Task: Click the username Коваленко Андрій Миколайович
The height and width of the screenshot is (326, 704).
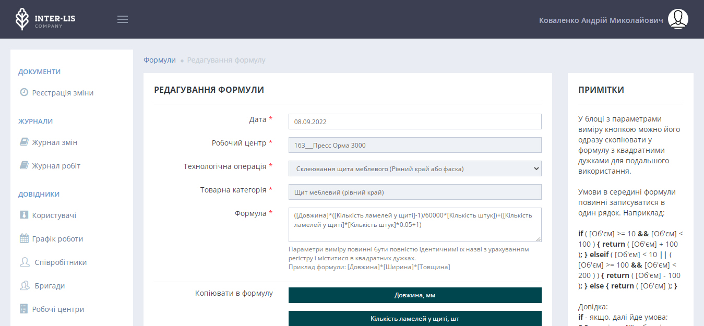Action: click(x=601, y=20)
